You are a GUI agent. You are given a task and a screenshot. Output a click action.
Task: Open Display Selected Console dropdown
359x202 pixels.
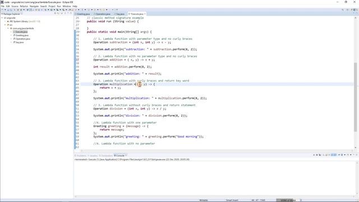click(x=345, y=155)
